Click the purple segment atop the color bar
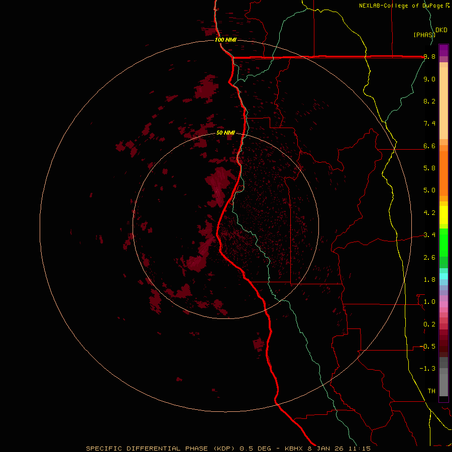The width and height of the screenshot is (452, 452). [x=443, y=51]
